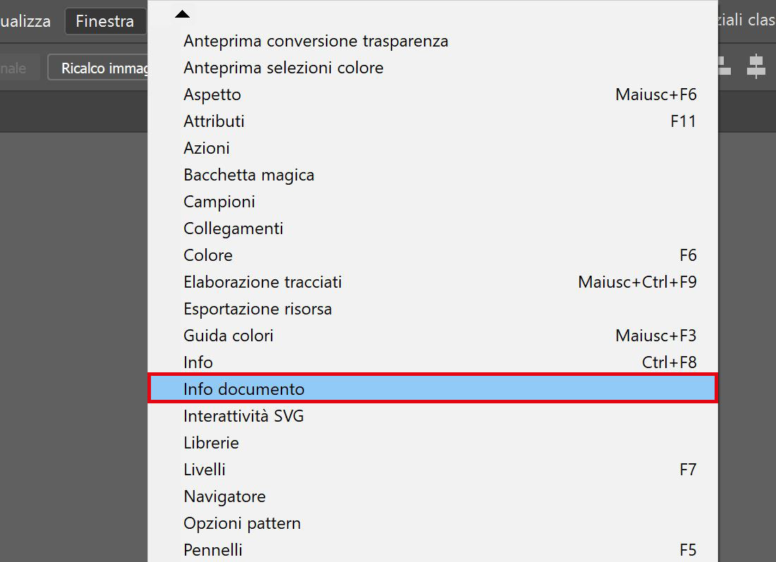Open the Finestra menu
Image resolution: width=776 pixels, height=562 pixels.
104,21
